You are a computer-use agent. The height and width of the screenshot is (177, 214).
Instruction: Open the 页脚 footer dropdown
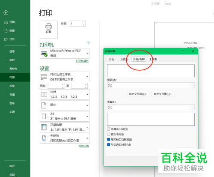(x=151, y=107)
